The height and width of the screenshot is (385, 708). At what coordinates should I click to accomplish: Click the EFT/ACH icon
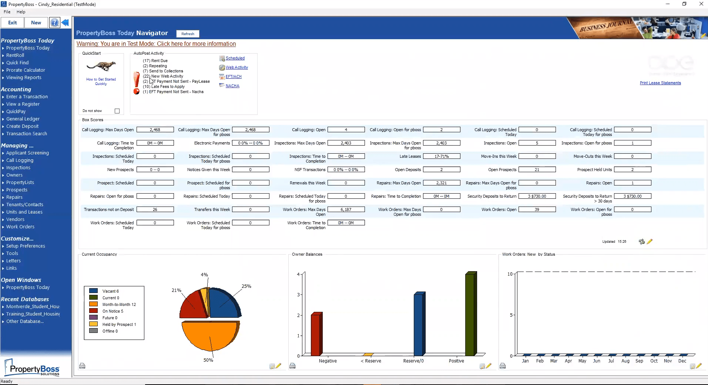click(x=222, y=77)
